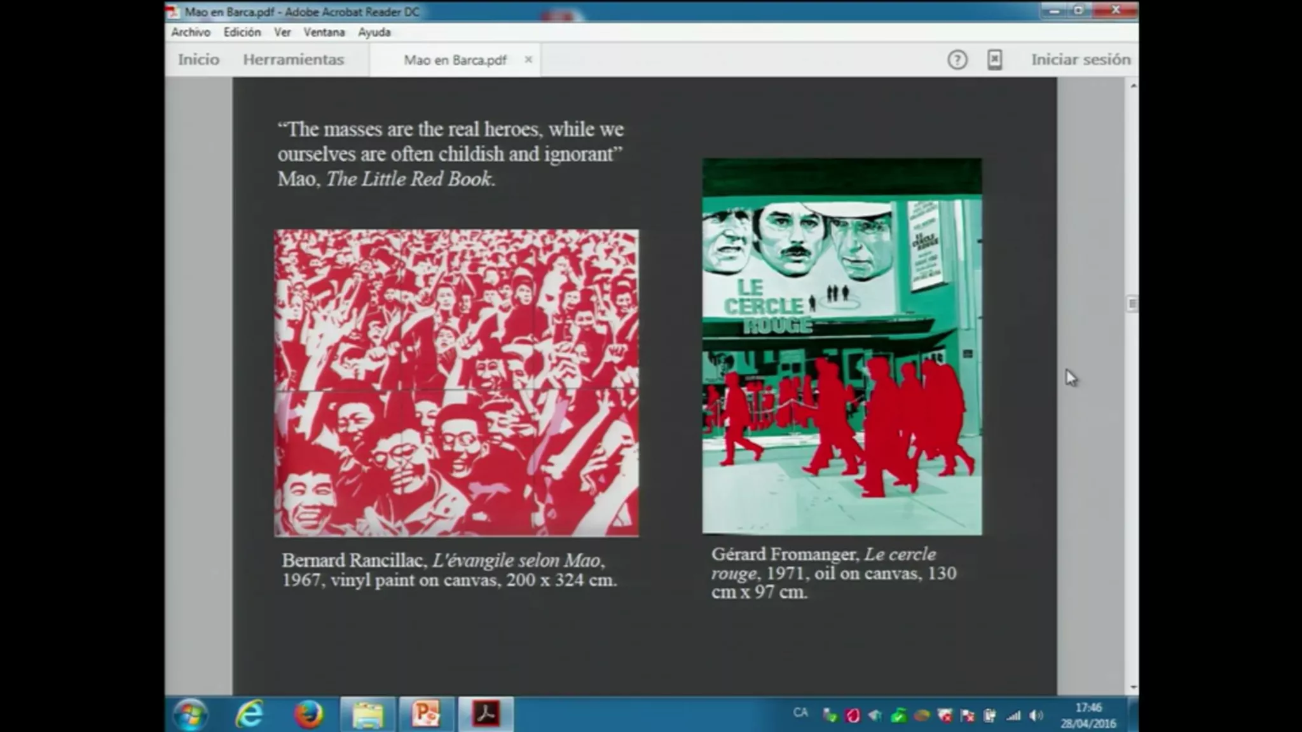The width and height of the screenshot is (1302, 732).
Task: Switch to PowerPoint on the taskbar
Action: point(426,715)
